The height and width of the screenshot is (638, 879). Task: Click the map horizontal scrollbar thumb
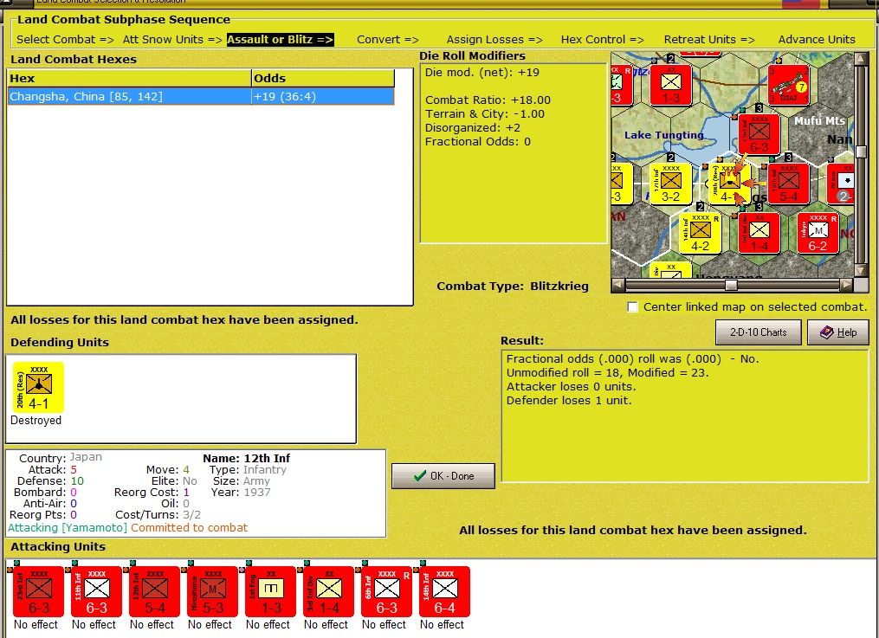pos(730,285)
